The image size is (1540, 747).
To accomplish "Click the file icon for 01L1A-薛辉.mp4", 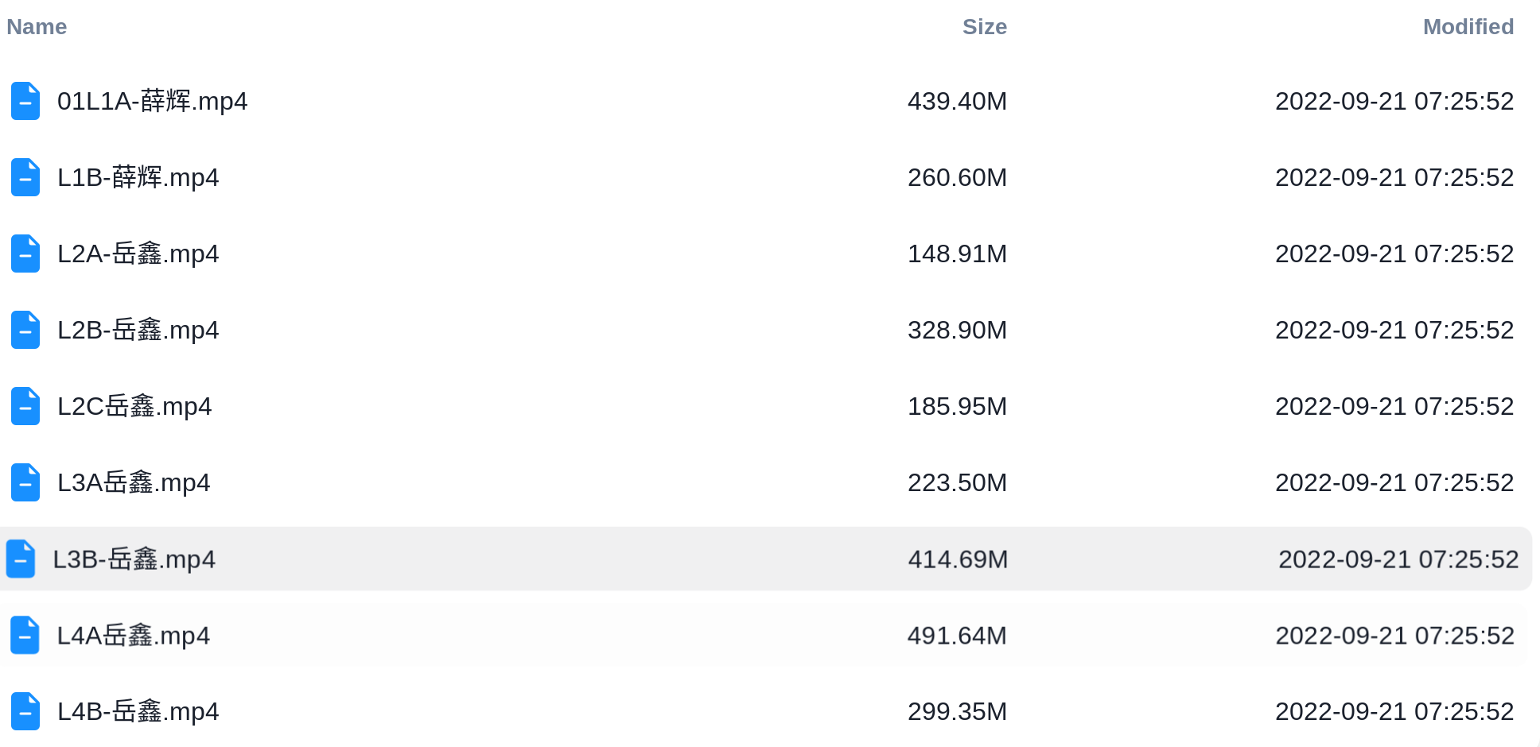I will (25, 101).
